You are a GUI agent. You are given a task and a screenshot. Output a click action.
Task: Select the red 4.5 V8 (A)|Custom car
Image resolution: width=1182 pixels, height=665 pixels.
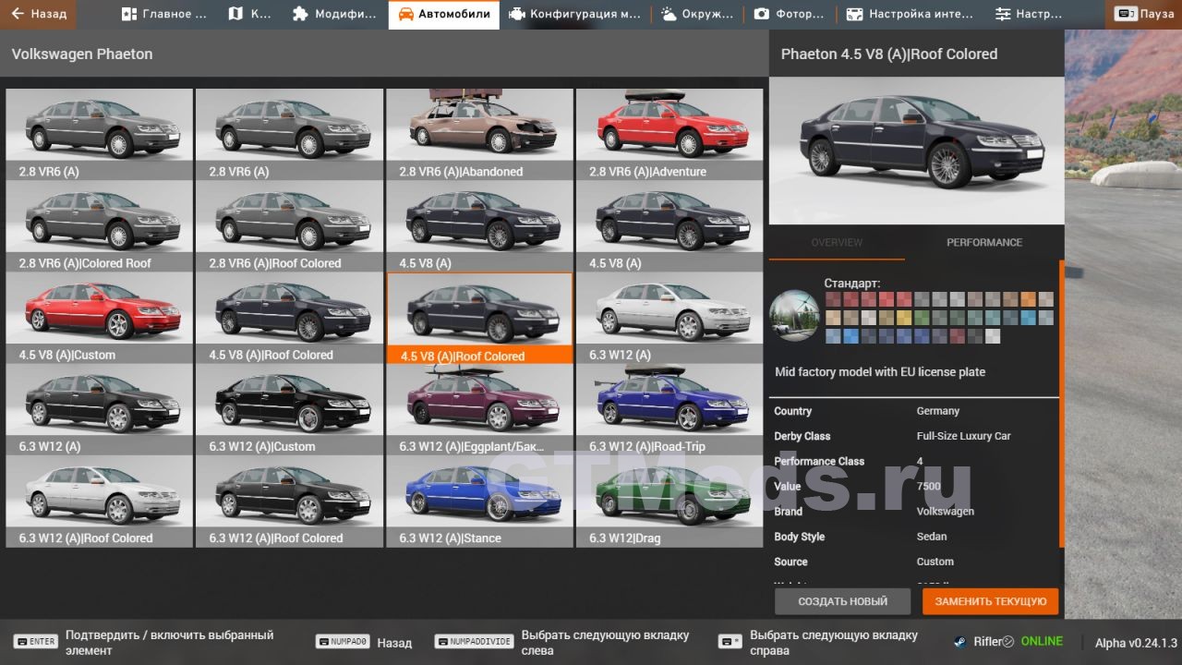point(99,317)
